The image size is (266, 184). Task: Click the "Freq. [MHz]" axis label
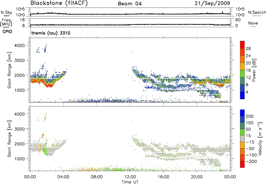(x=6, y=22)
